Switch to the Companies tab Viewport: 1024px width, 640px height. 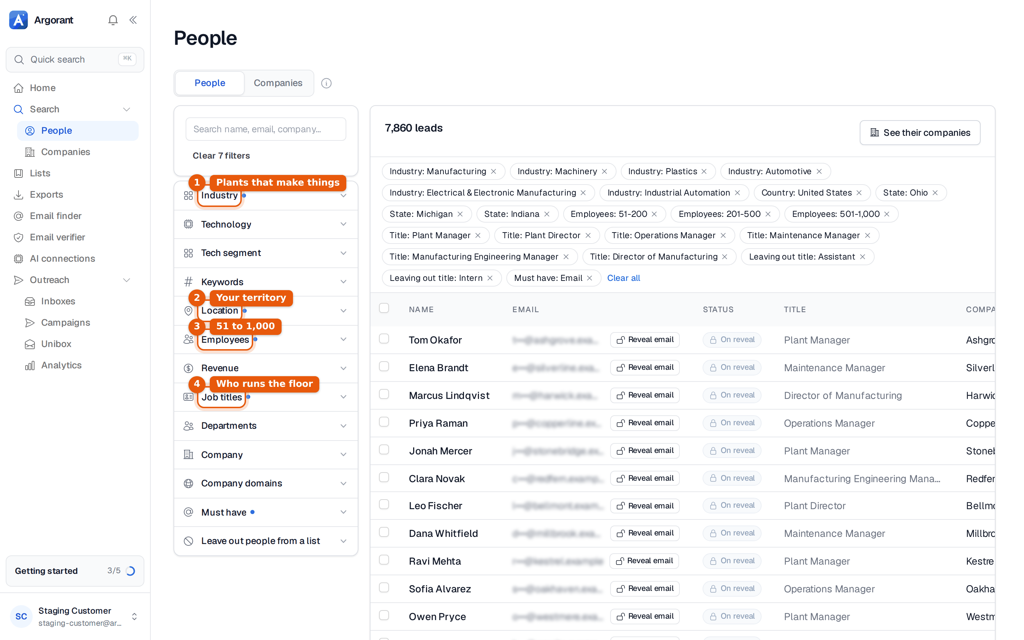tap(278, 83)
